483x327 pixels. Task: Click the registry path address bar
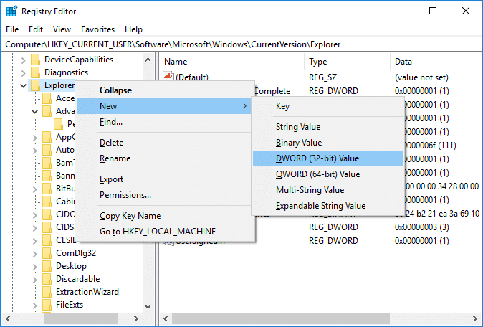(x=241, y=44)
